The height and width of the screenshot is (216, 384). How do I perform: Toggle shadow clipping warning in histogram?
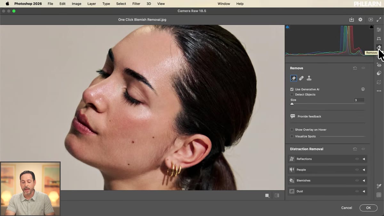[287, 27]
